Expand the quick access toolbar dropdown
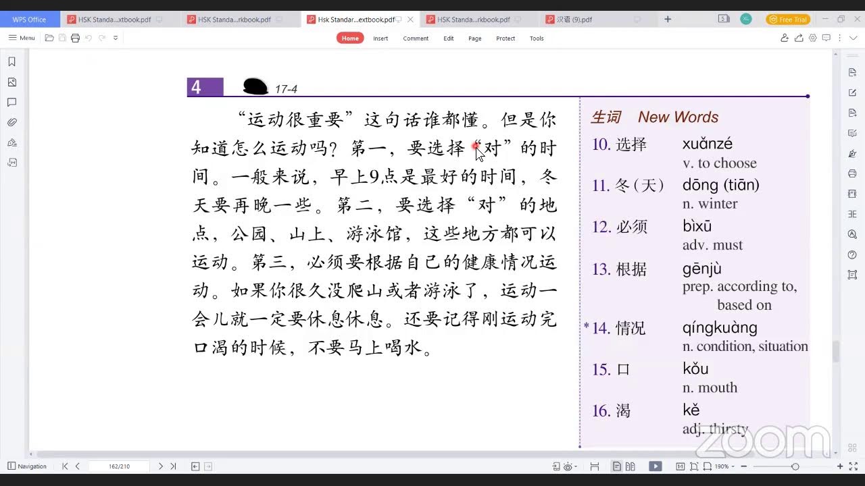This screenshot has width=865, height=486. tap(116, 38)
